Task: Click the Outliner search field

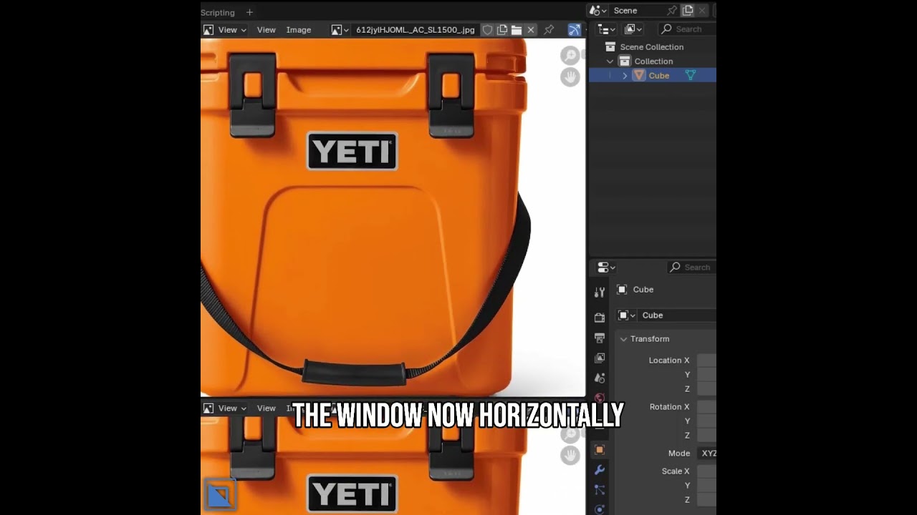Action: point(688,29)
